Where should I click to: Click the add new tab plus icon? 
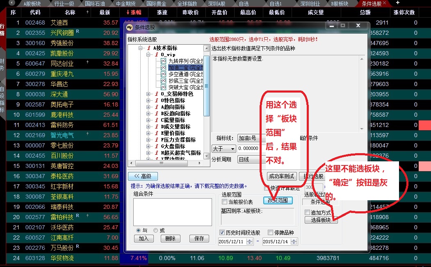(x=397, y=3)
